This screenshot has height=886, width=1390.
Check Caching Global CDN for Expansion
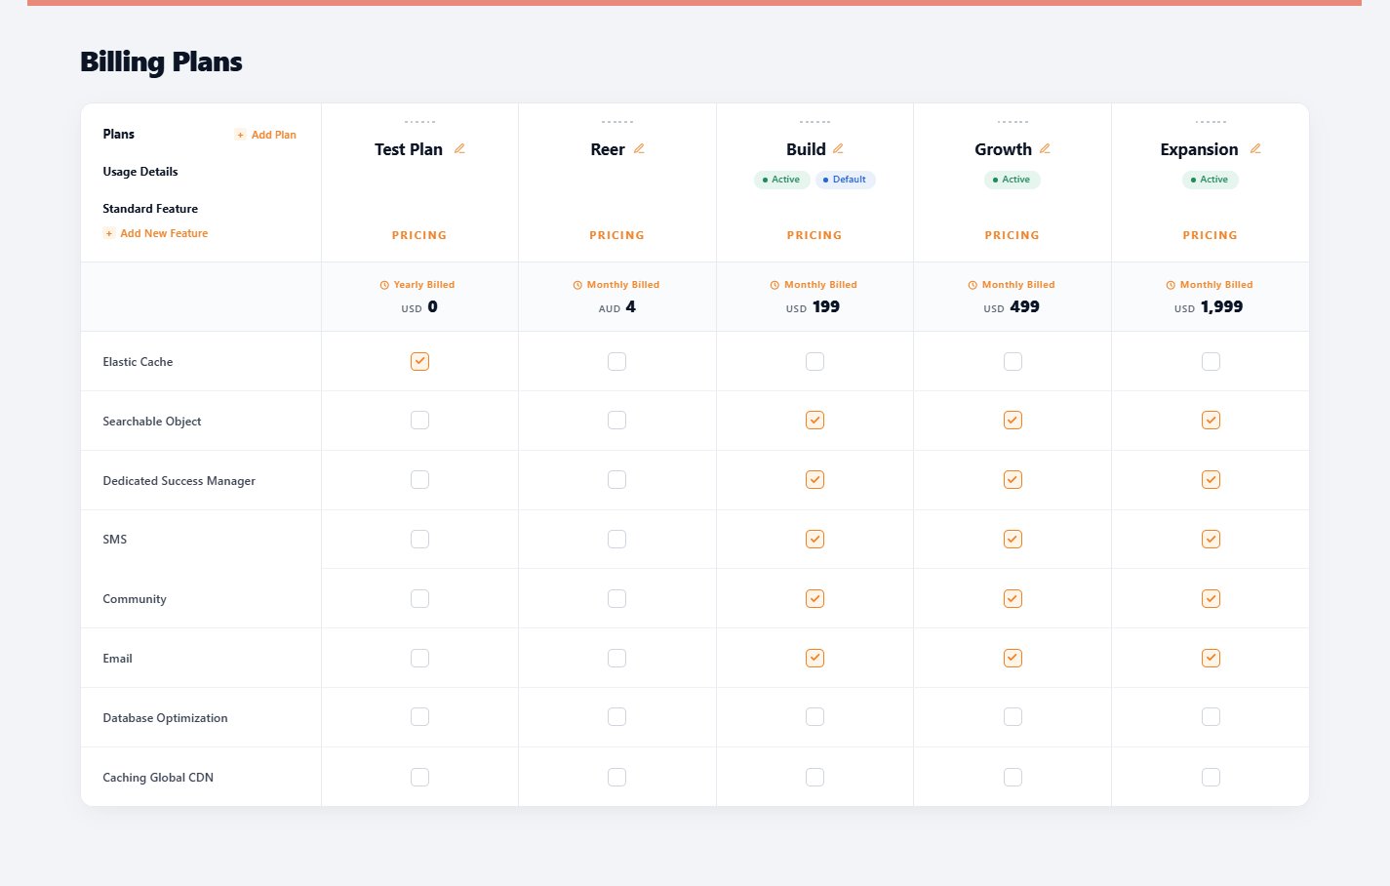click(1211, 778)
